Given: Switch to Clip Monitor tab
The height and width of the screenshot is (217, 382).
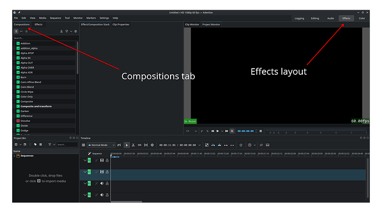Looking at the screenshot, I should [192, 24].
